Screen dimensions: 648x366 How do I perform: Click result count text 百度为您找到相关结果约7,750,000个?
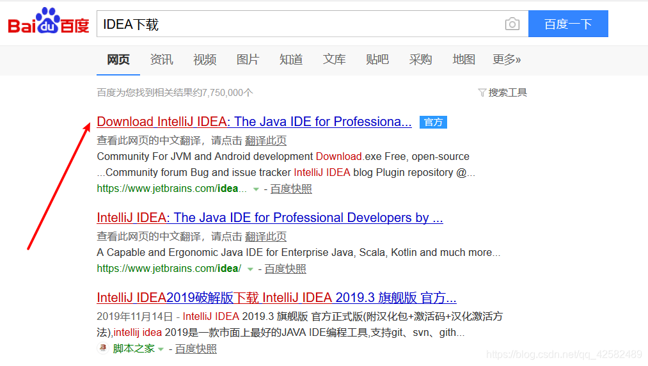click(175, 93)
